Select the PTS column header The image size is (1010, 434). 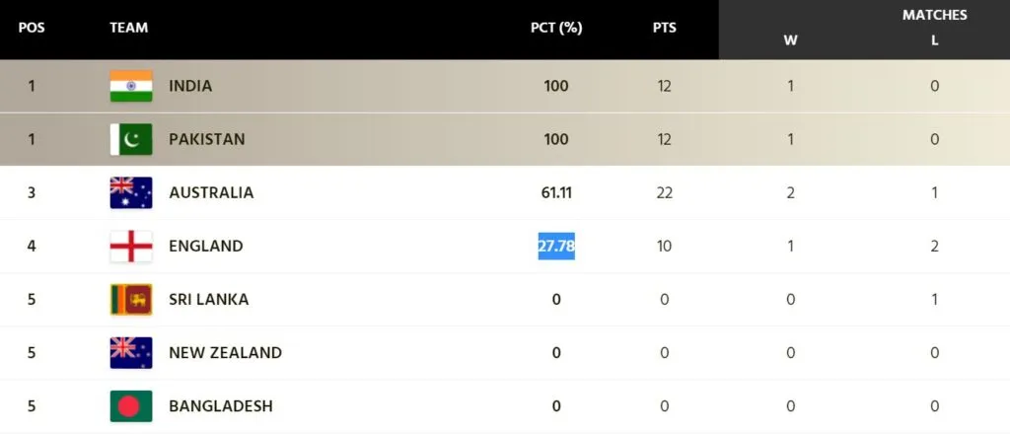[x=664, y=28]
